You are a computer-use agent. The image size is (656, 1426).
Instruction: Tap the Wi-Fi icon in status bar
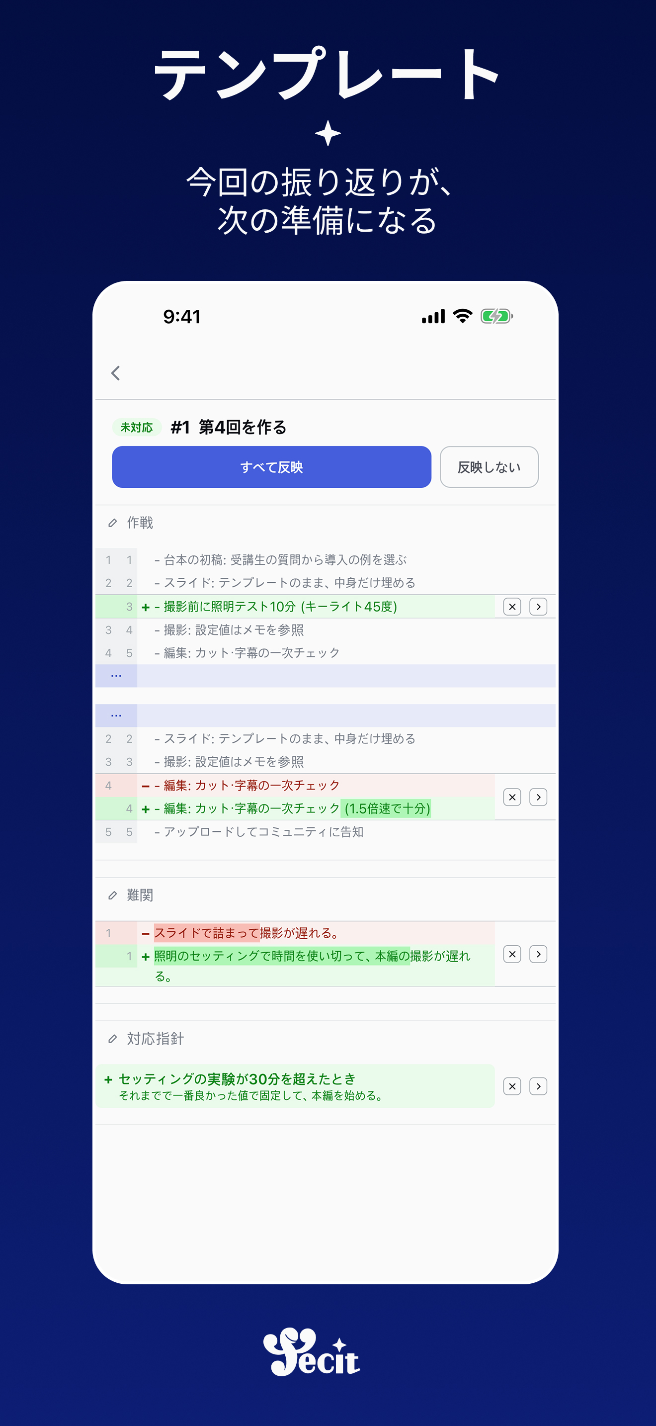[x=462, y=316]
